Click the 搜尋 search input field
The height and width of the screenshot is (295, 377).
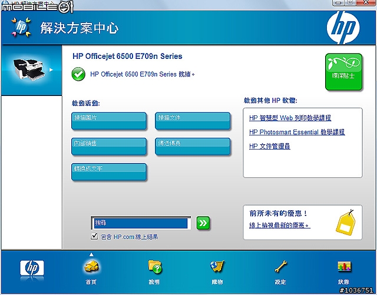point(141,223)
